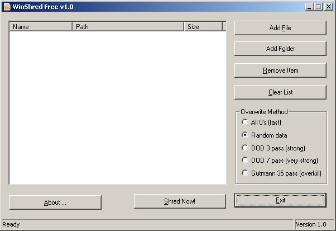Exit the application via Exit button

pyautogui.click(x=280, y=200)
